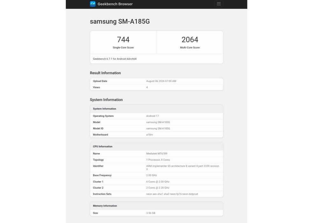318x223 pixels.
Task: Click the single-core score 744
Action: tap(123, 40)
